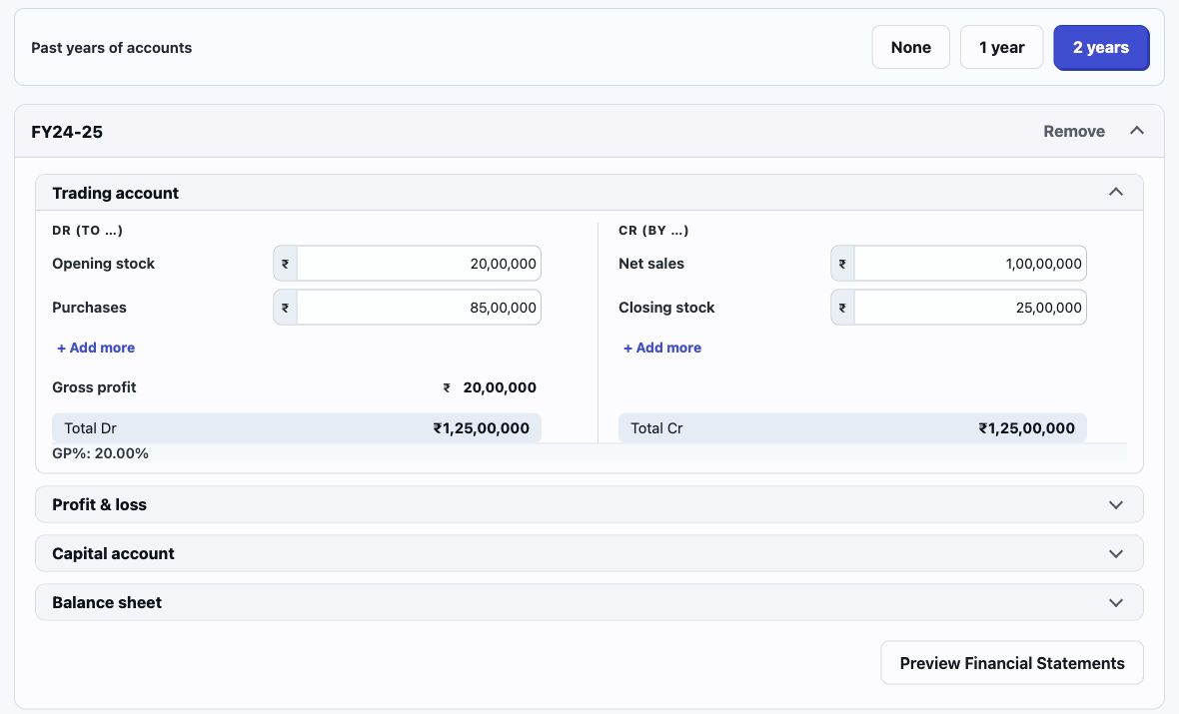
Task: Click the FY24-25 heading
Action: 67,132
